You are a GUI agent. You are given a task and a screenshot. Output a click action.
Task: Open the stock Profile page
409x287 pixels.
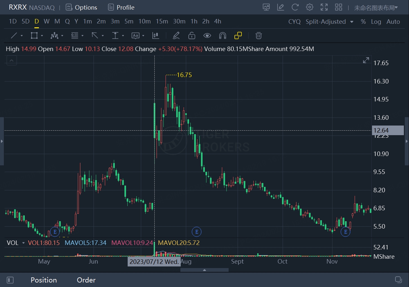click(121, 7)
